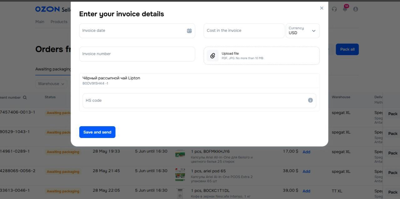Screen dimensions: 400x199
Task: Click Ariel All-In-One product thumbnail
Action: pos(180,154)
